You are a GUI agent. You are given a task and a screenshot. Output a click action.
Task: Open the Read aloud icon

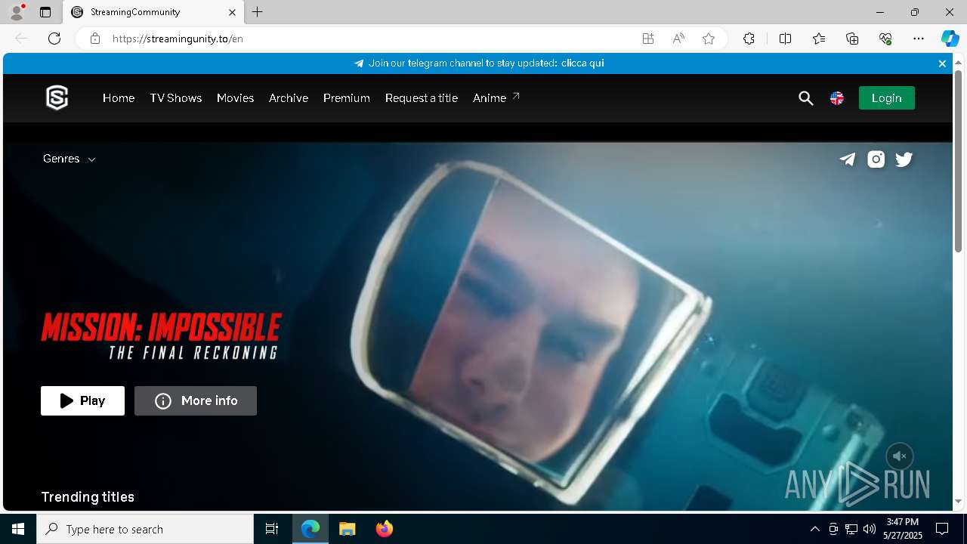pos(678,39)
